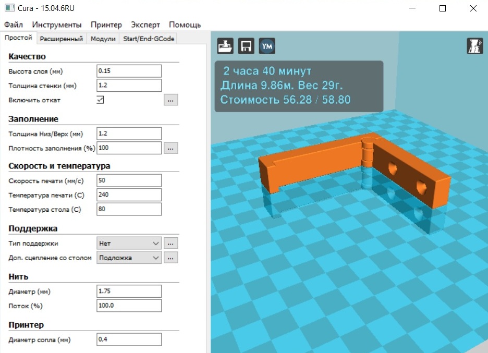The height and width of the screenshot is (353, 488).
Task: Open fill density ellipsis settings button
Action: [171, 148]
